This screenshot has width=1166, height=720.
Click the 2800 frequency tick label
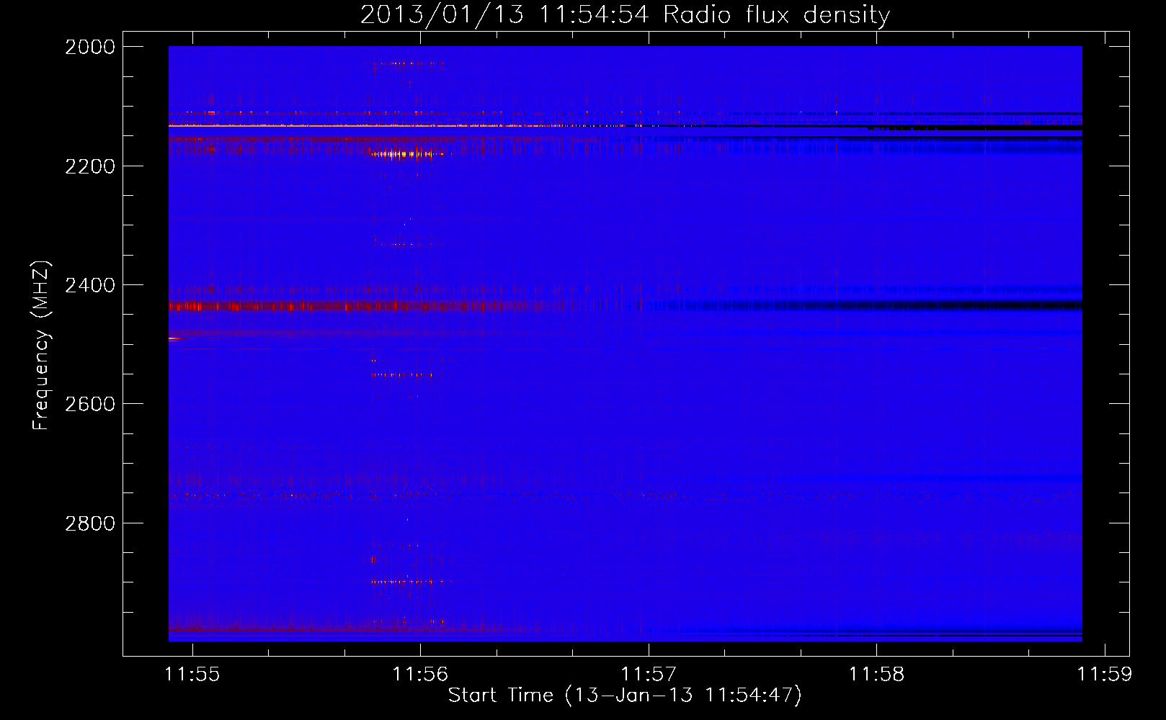[x=90, y=523]
